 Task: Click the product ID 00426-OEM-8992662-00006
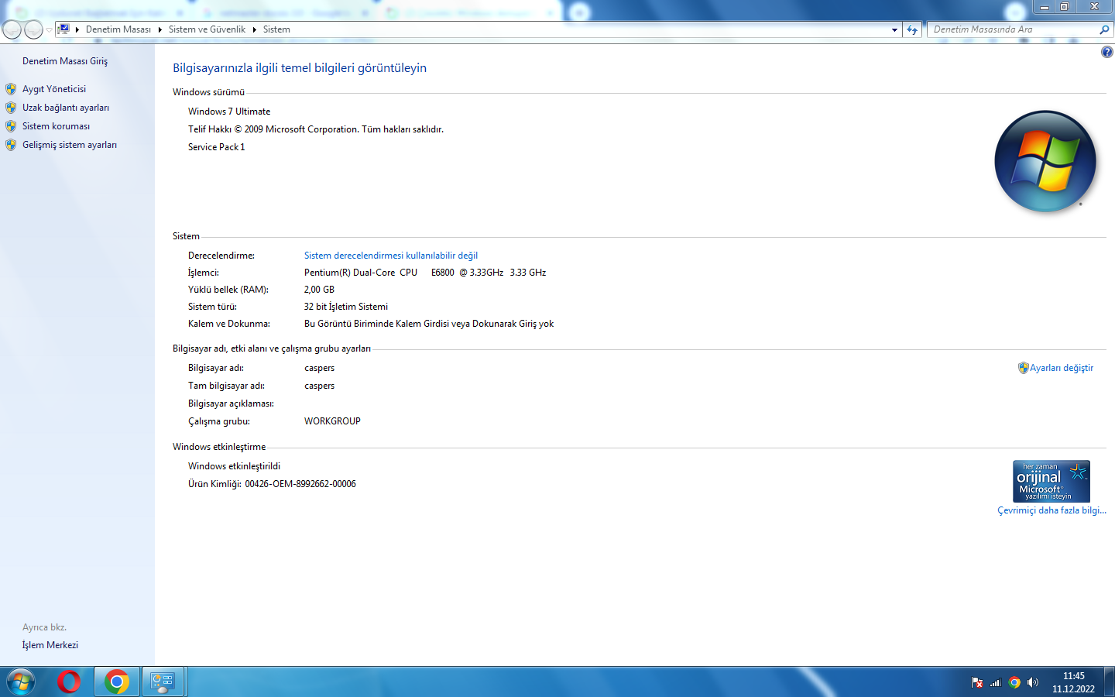[x=300, y=484]
